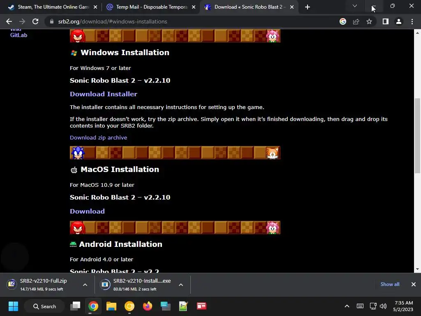The width and height of the screenshot is (421, 316).
Task: Open the tab search chevron
Action: point(355,6)
